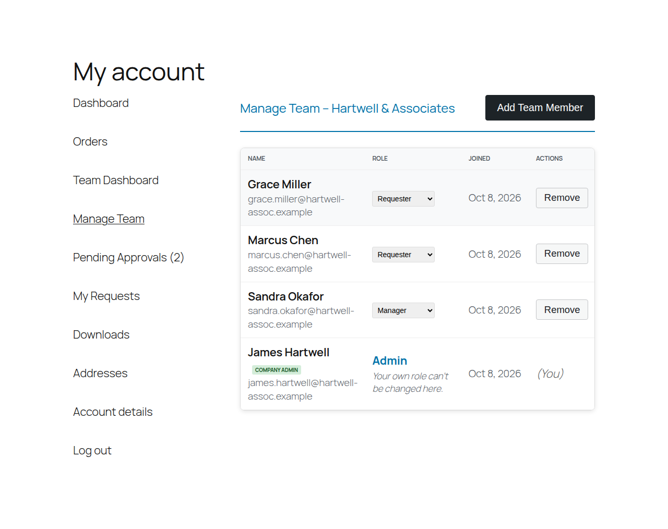Click the name Grace Miller
668x529 pixels.
click(279, 185)
